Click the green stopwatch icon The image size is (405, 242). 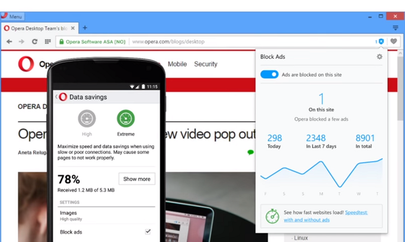272,216
